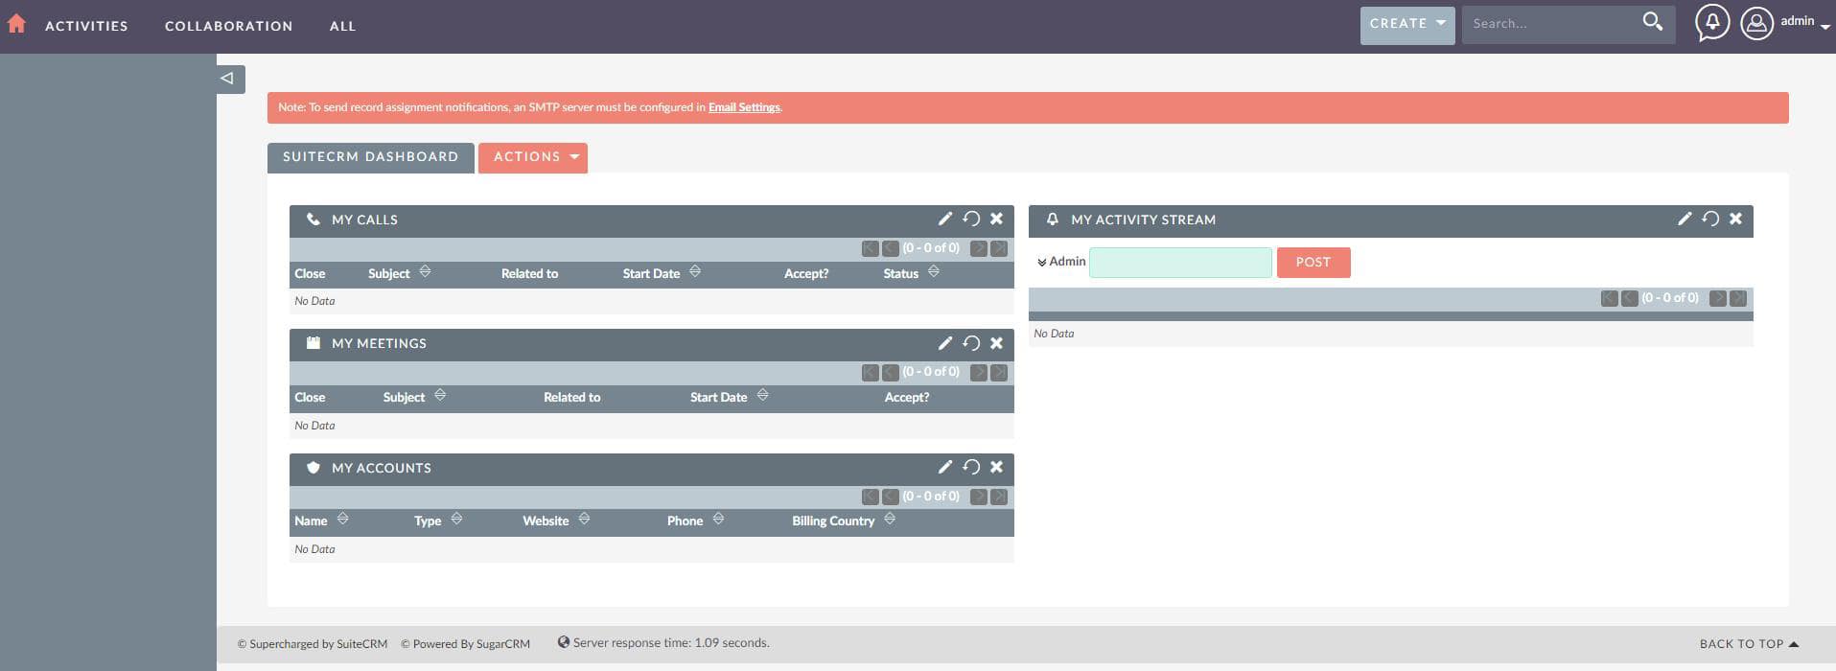Remove the My Accounts dashlet
This screenshot has height=671, width=1836.
click(x=997, y=467)
